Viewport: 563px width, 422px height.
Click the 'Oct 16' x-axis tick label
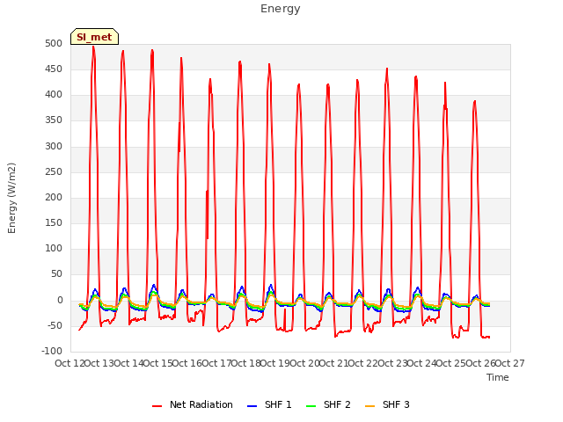tap(187, 363)
